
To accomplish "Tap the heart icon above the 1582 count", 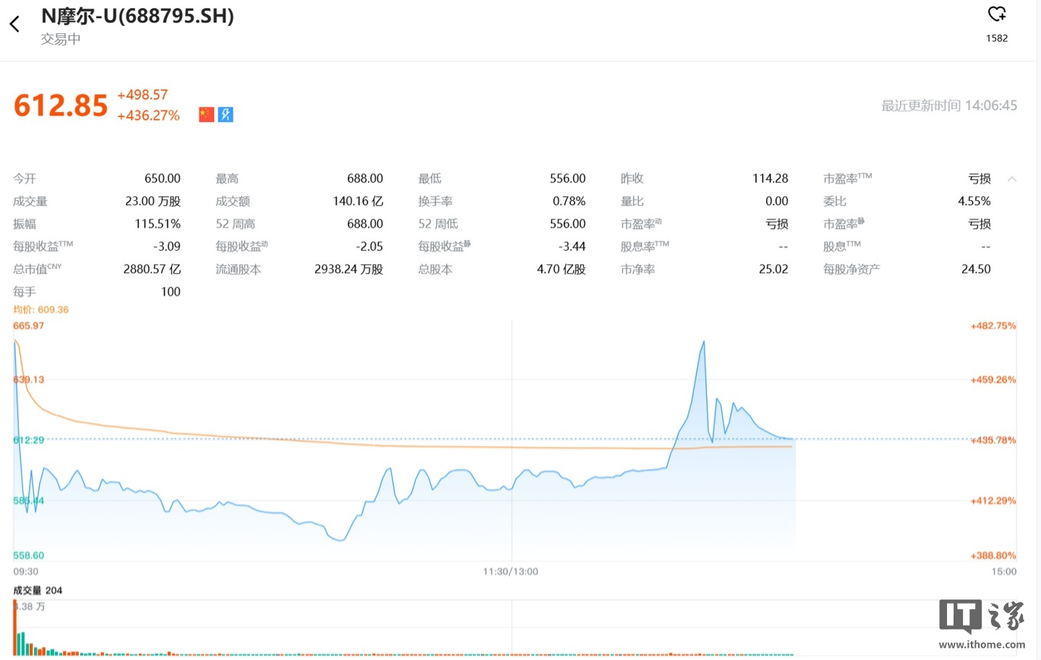I will pos(997,13).
